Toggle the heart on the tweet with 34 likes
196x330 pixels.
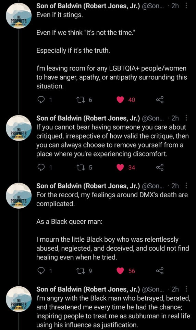click(120, 167)
